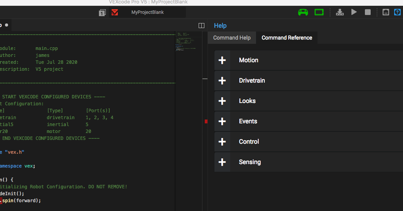Screen dimensions: 403x211
Task: Click the "motor" type entry in the comment
Action: 54,131
